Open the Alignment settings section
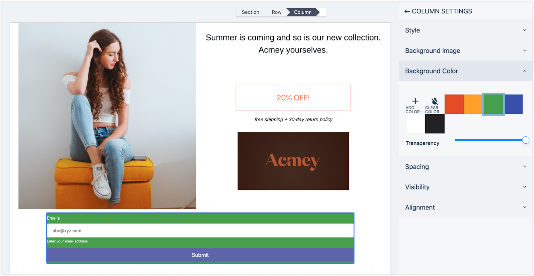Screen dimensions: 534x276 click(466, 208)
